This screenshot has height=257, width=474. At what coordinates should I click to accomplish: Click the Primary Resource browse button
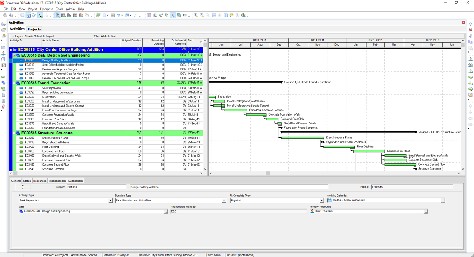[425, 211]
